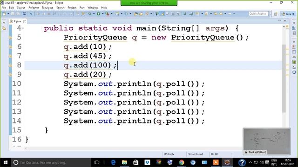Open the Project menu
Image resolution: width=298 pixels, height=167 pixels.
point(72,7)
